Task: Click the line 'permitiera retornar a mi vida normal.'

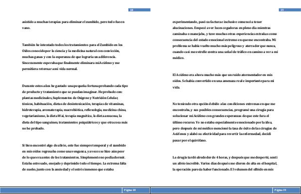Action: [x=50, y=69]
